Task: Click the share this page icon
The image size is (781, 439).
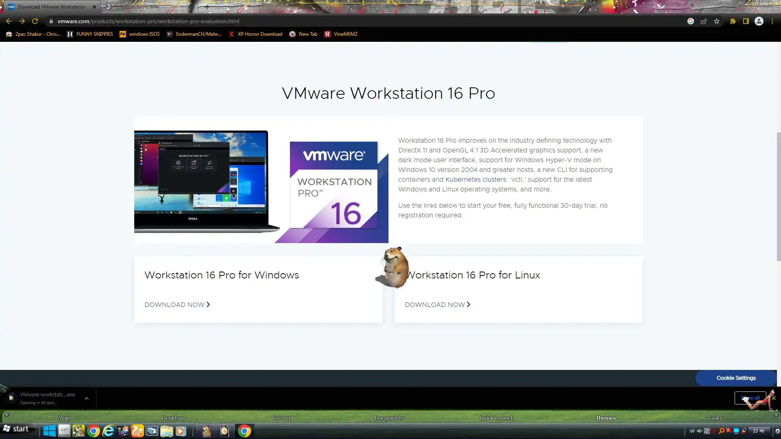Action: (x=704, y=21)
